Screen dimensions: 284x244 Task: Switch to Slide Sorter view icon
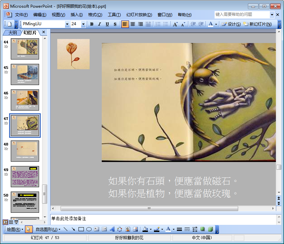click(x=11, y=222)
